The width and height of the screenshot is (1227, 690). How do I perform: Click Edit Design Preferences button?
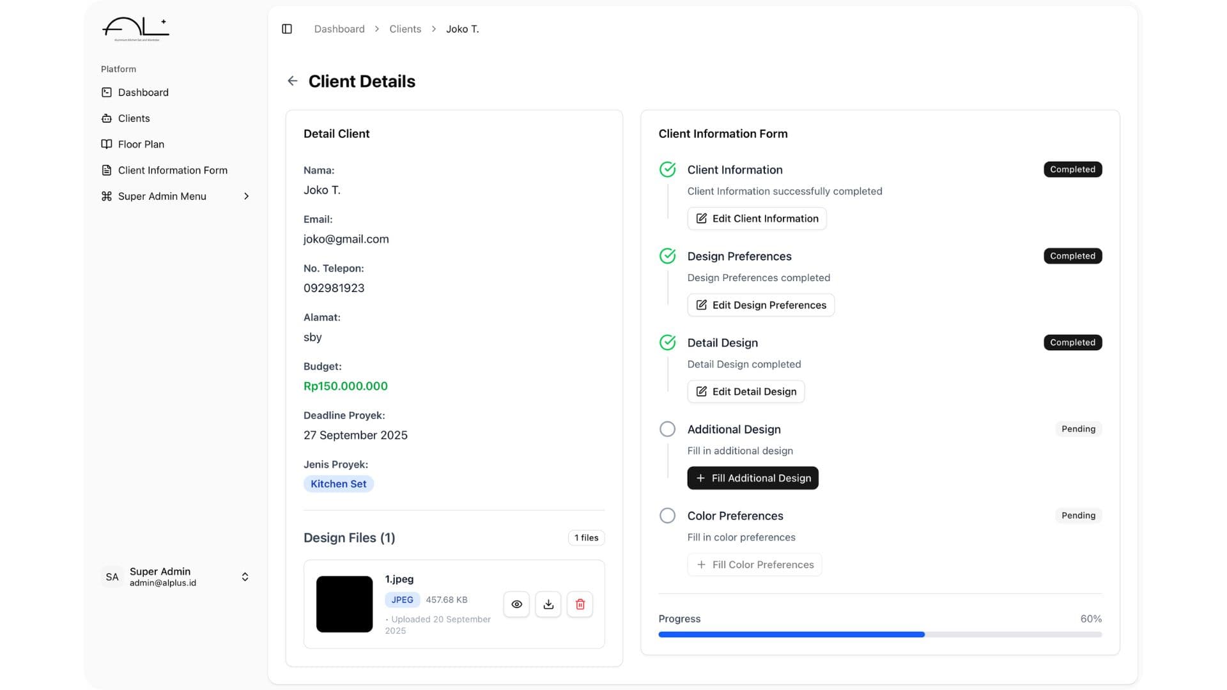click(760, 305)
